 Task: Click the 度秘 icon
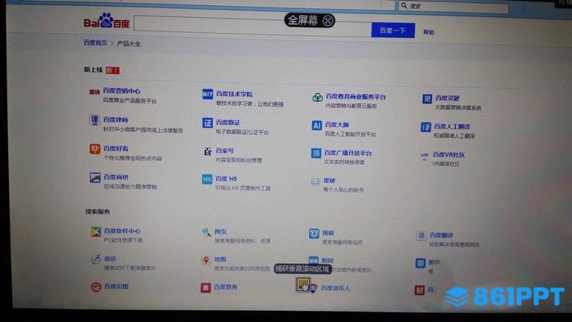coord(315,181)
